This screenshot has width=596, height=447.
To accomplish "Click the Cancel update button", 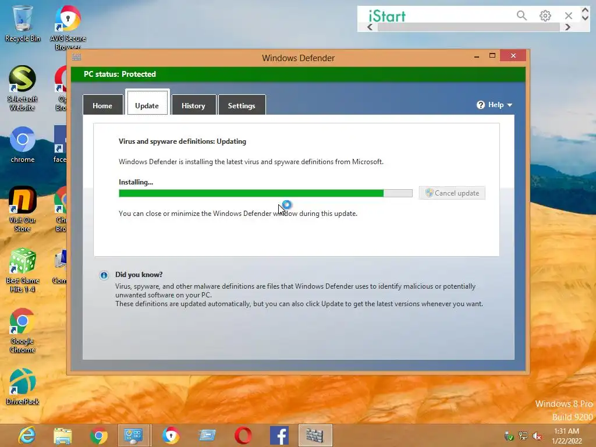I will (x=452, y=193).
